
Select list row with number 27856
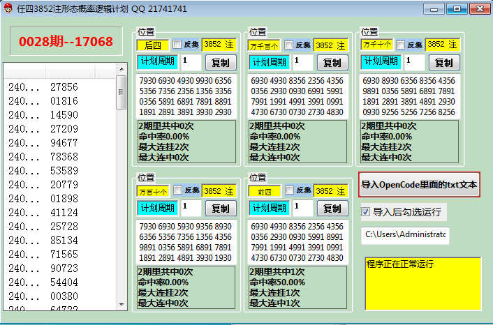pos(64,87)
